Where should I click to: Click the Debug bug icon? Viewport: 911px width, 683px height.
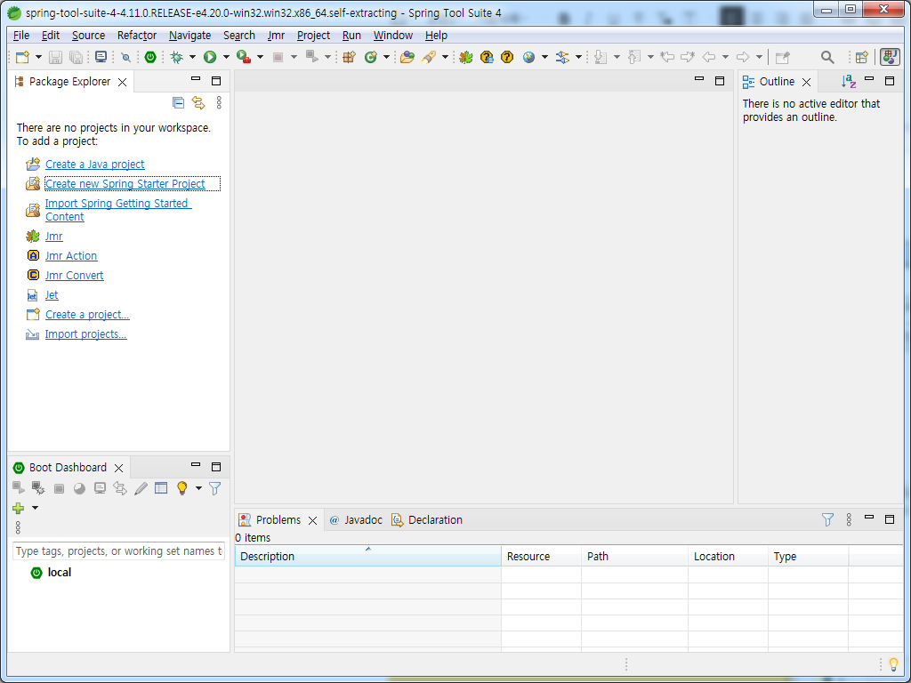coord(177,57)
